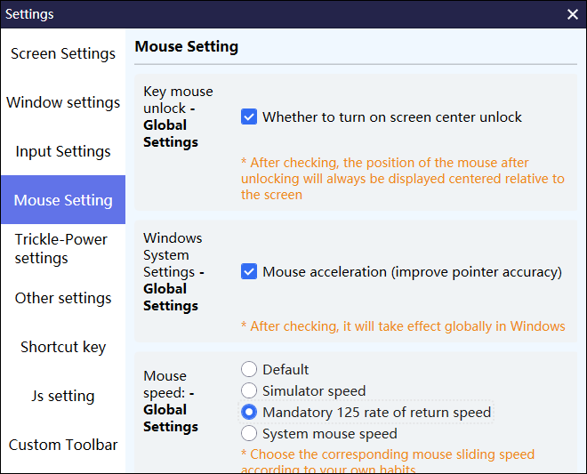
Task: Open Custom Toolbar section
Action: 63,445
